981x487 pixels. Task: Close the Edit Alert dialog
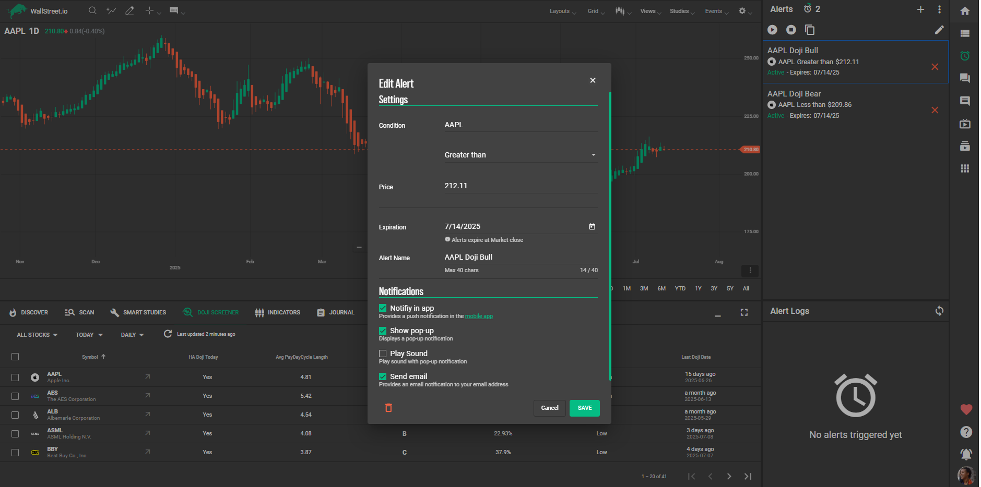(x=593, y=80)
